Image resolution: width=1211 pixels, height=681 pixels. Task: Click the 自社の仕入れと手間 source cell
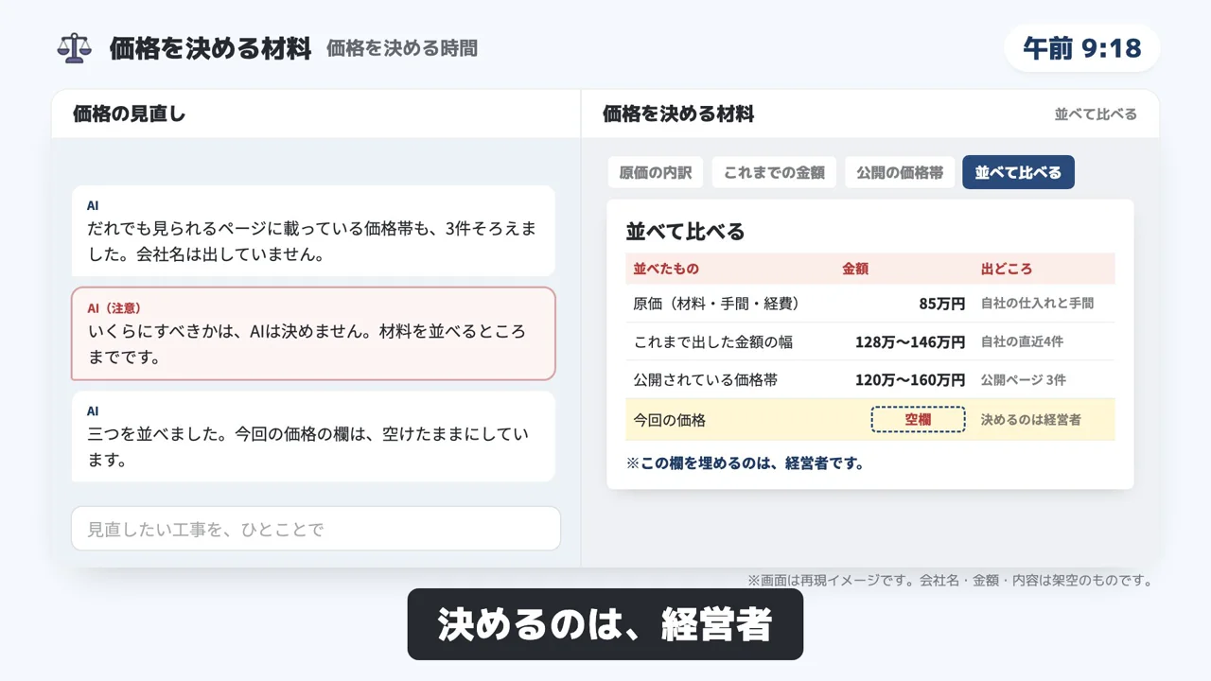click(1037, 304)
